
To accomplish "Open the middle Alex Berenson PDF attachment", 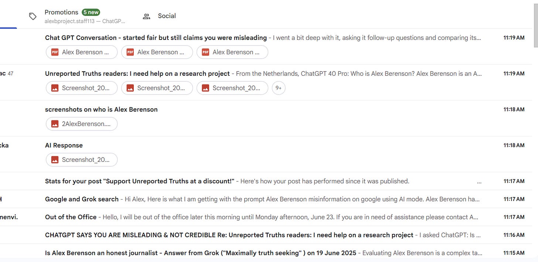I will tap(157, 52).
